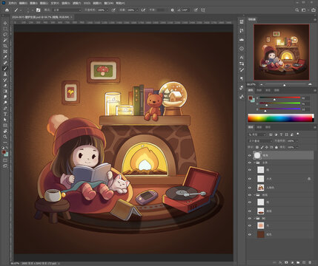Select the Lasso tool

(5, 35)
